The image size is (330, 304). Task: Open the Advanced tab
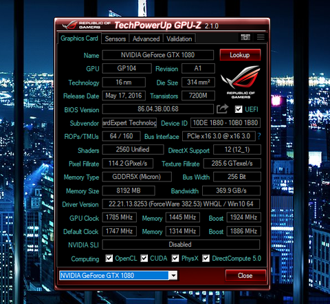click(146, 39)
